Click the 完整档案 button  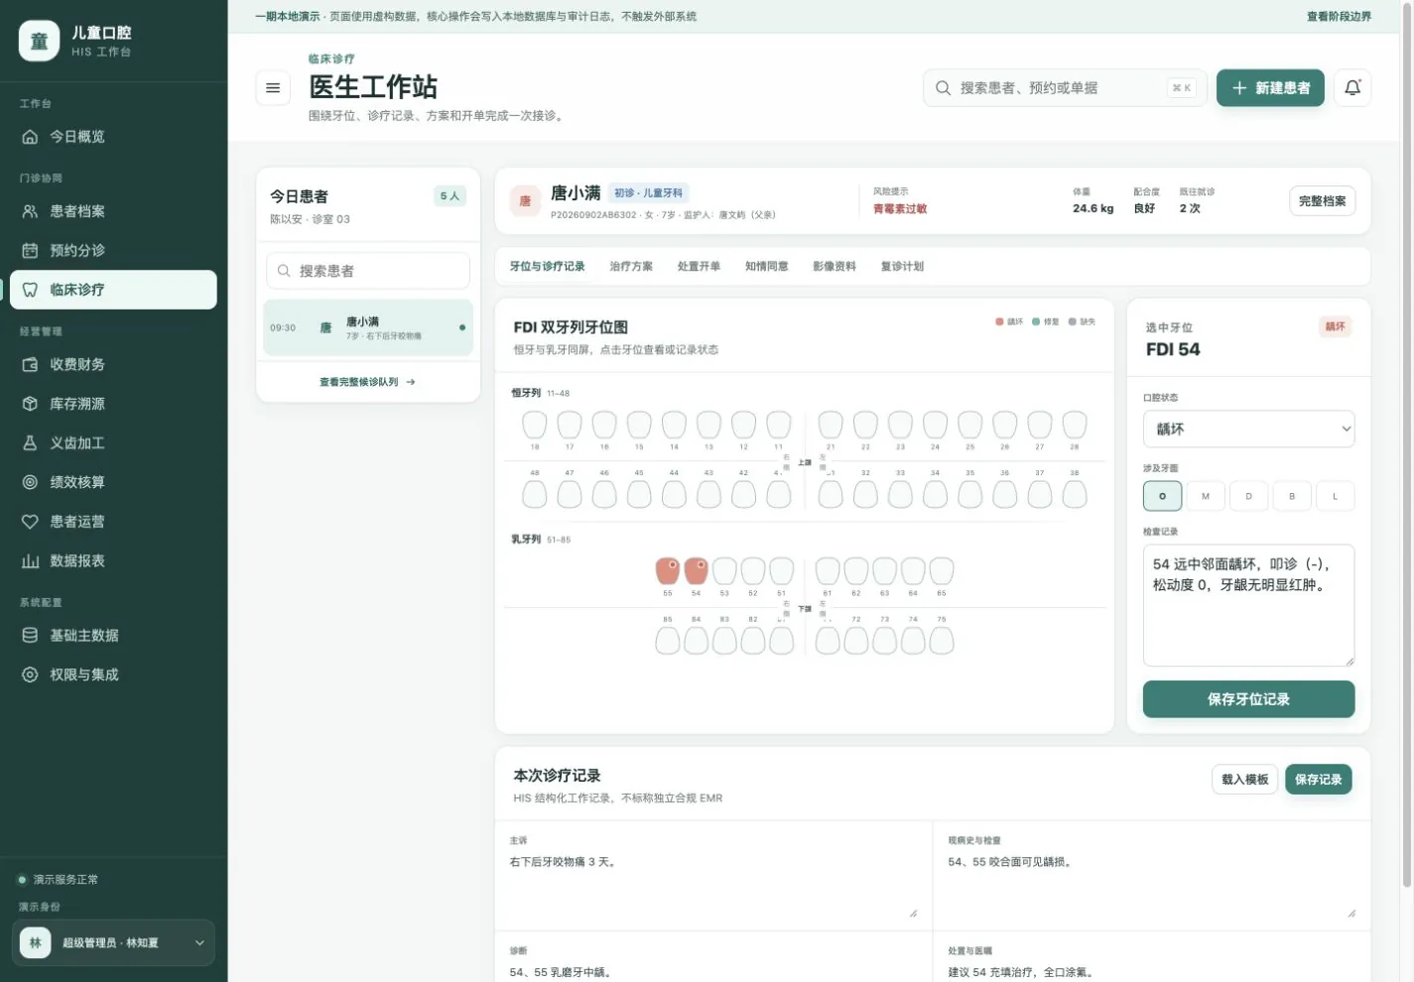point(1322,201)
